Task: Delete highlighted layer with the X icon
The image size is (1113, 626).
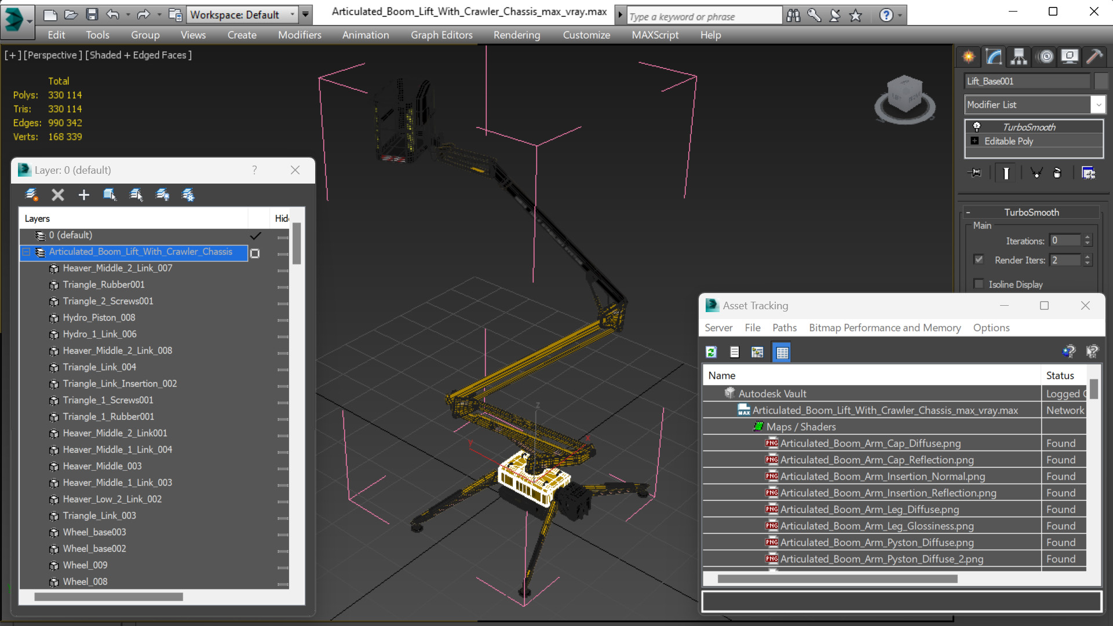Action: (58, 195)
